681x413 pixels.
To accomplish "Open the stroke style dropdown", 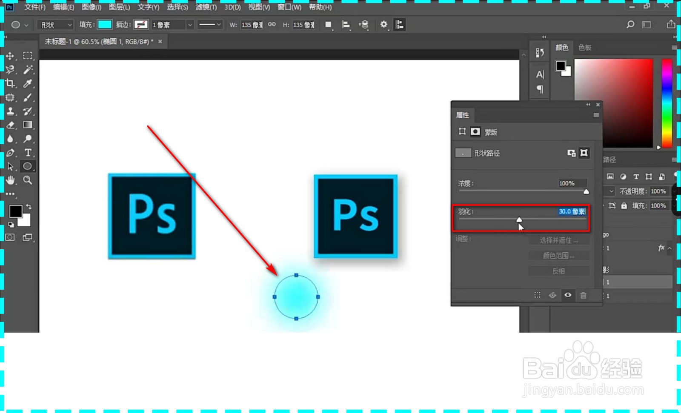I will pyautogui.click(x=210, y=25).
